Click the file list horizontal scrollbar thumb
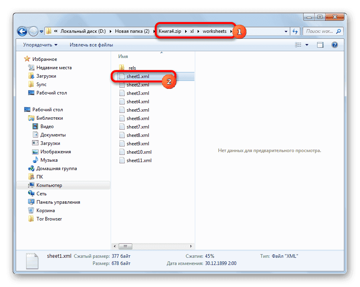This screenshot has width=360, height=287. pyautogui.click(x=125, y=246)
